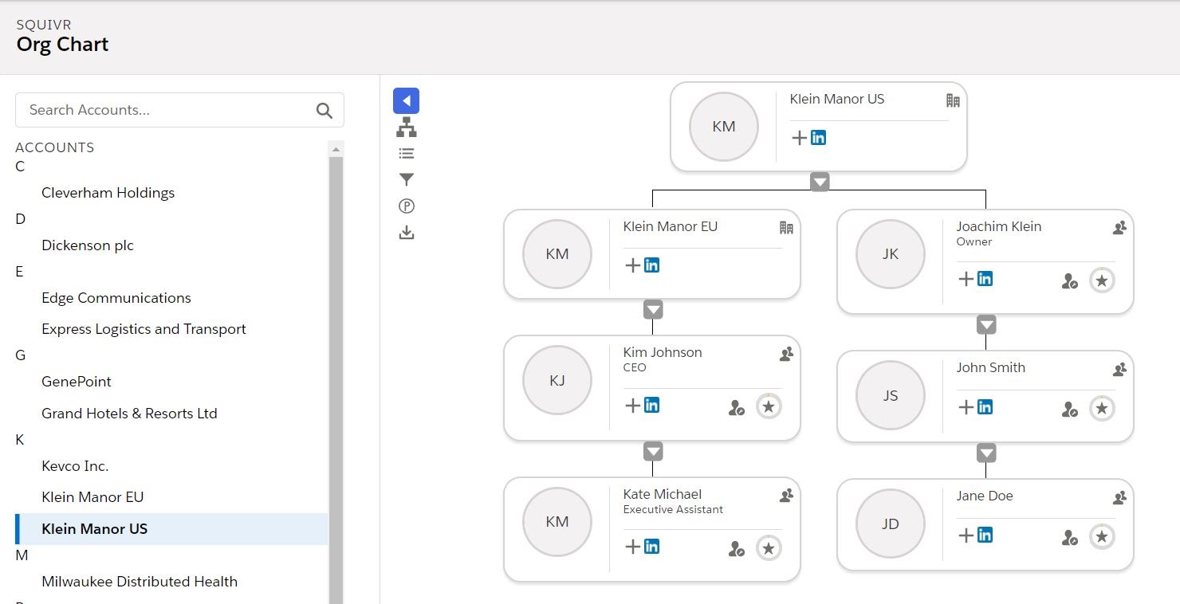Open LinkedIn for Jane Doe
This screenshot has width=1180, height=604.
click(x=985, y=535)
